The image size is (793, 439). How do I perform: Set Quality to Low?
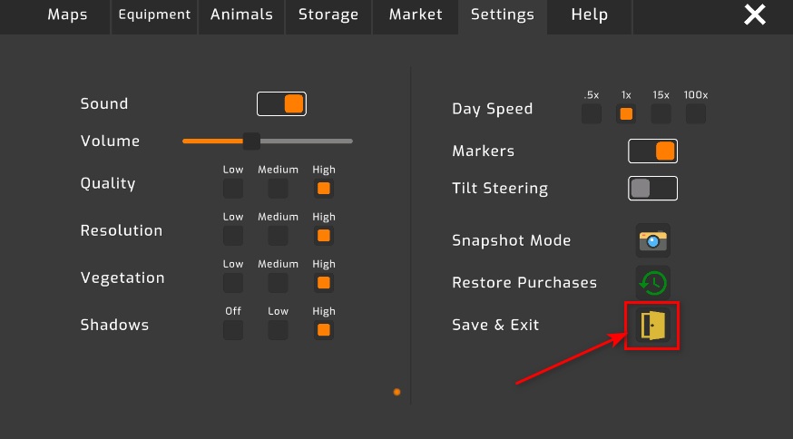(x=233, y=189)
